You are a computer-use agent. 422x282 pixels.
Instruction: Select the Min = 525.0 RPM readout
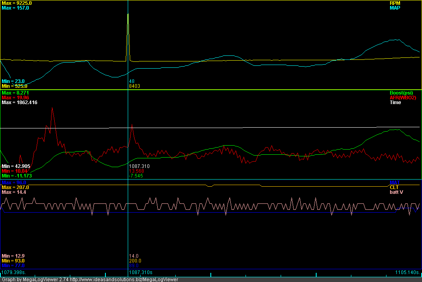14,86
